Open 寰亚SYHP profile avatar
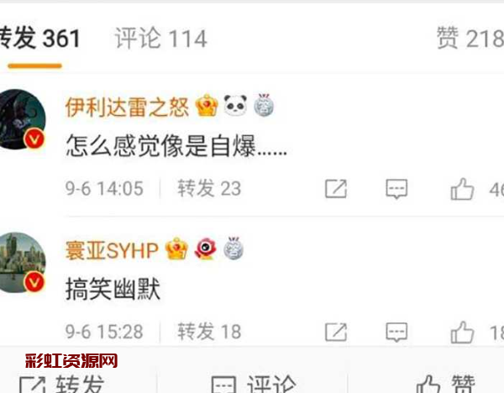This screenshot has width=504, height=393. (x=22, y=262)
